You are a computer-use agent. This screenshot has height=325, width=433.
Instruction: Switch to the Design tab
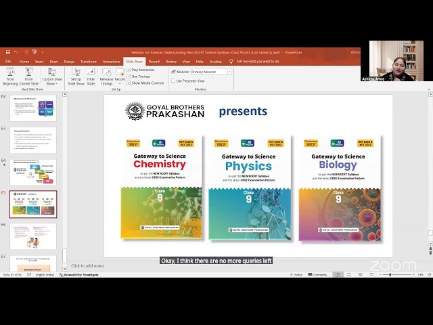[69, 62]
